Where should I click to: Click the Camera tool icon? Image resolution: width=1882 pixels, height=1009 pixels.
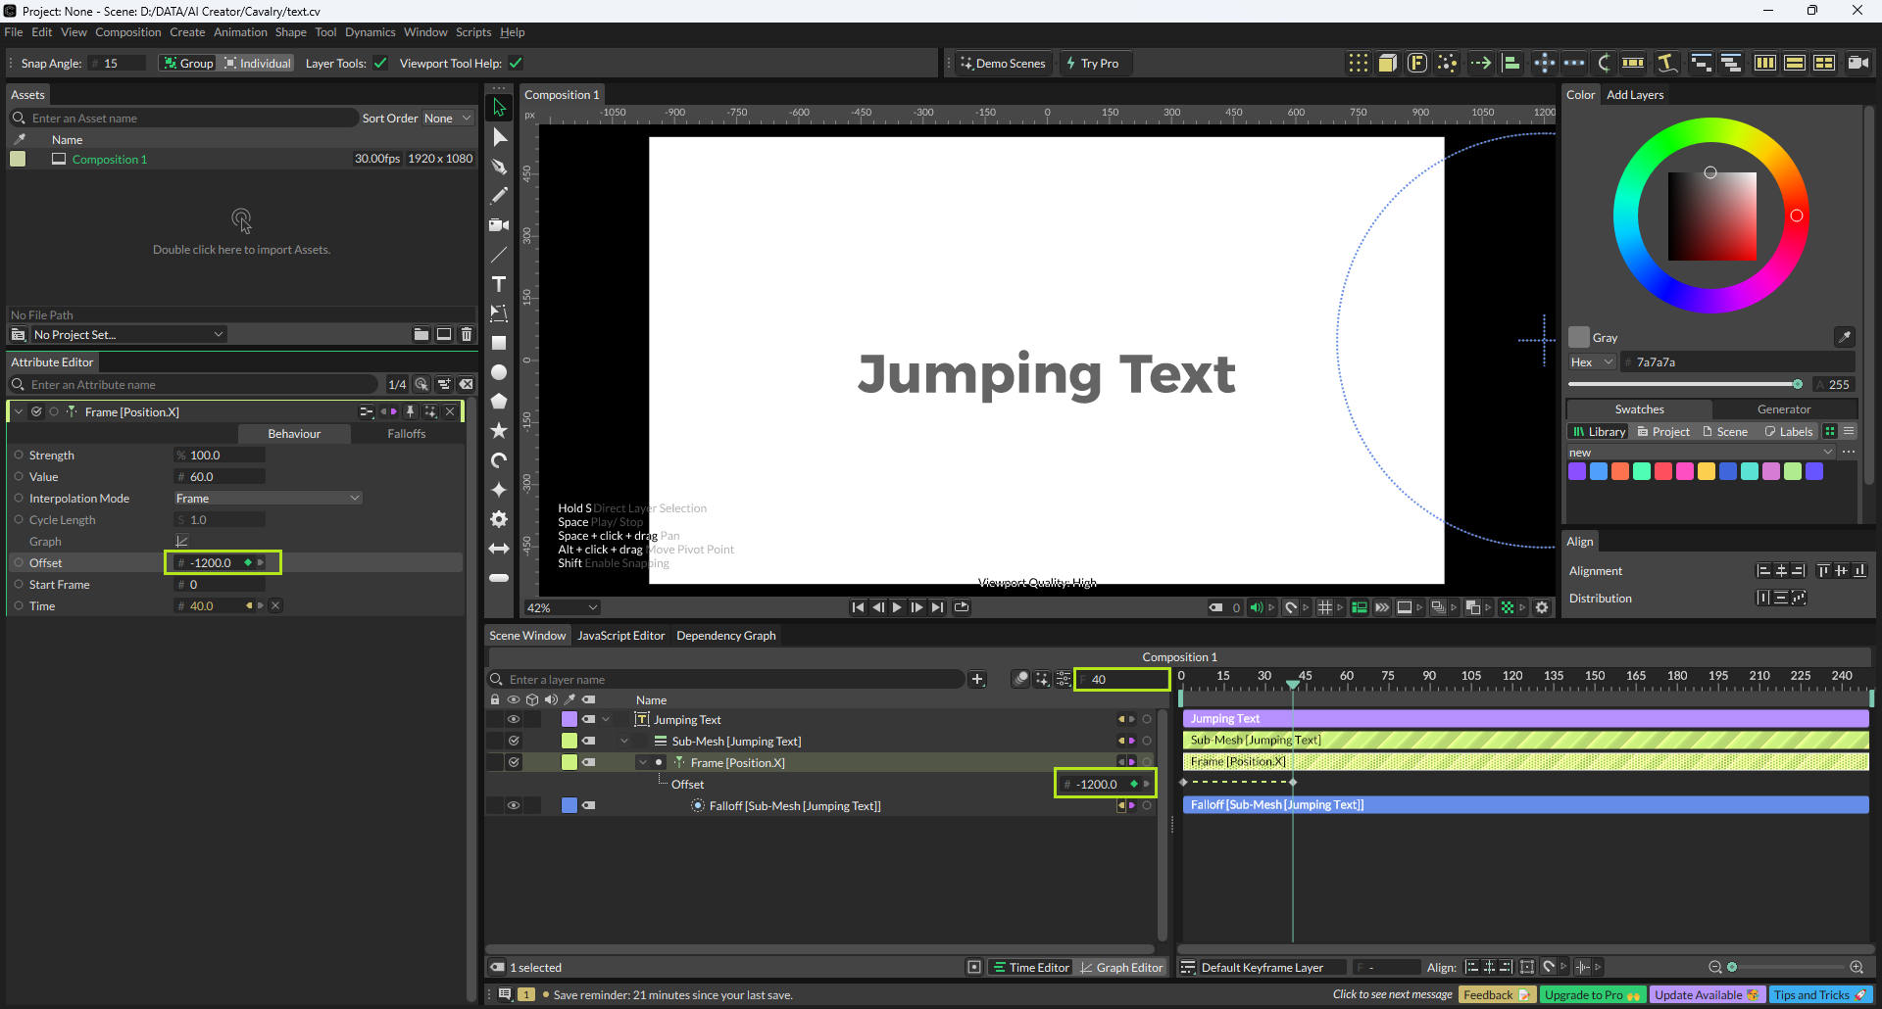[499, 225]
